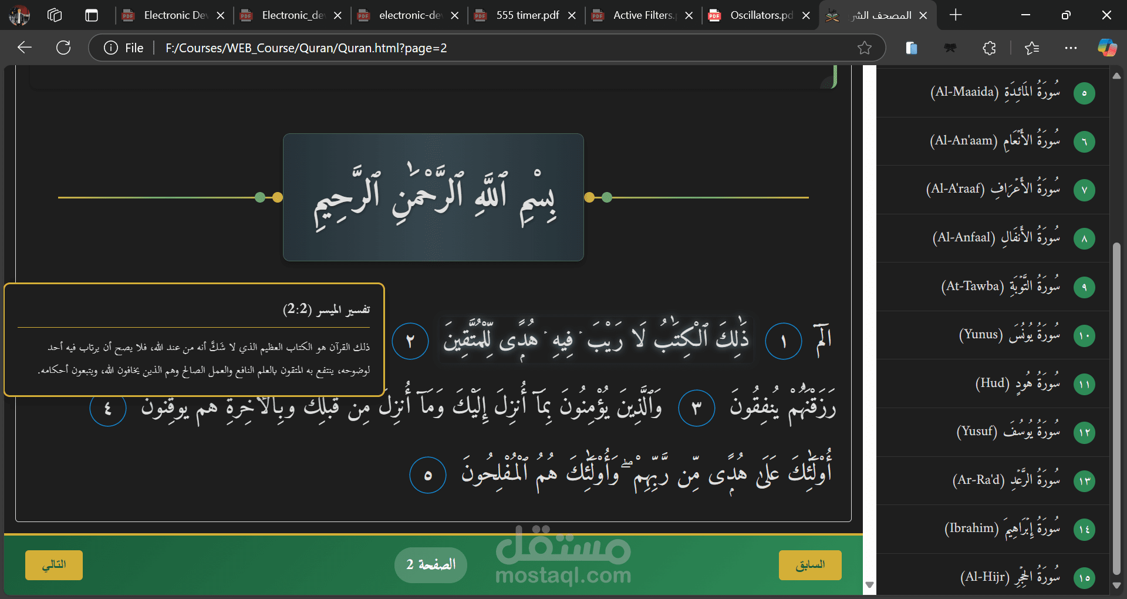1127x599 pixels.
Task: Select ayah number marker ٢
Action: [410, 341]
